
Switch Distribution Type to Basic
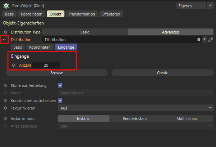pyautogui.click(x=85, y=32)
